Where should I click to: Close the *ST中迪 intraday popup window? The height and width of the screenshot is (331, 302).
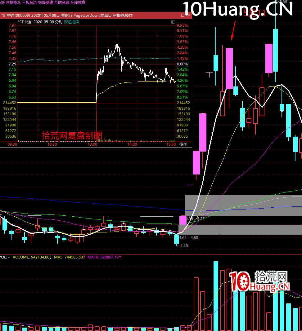(189, 15)
